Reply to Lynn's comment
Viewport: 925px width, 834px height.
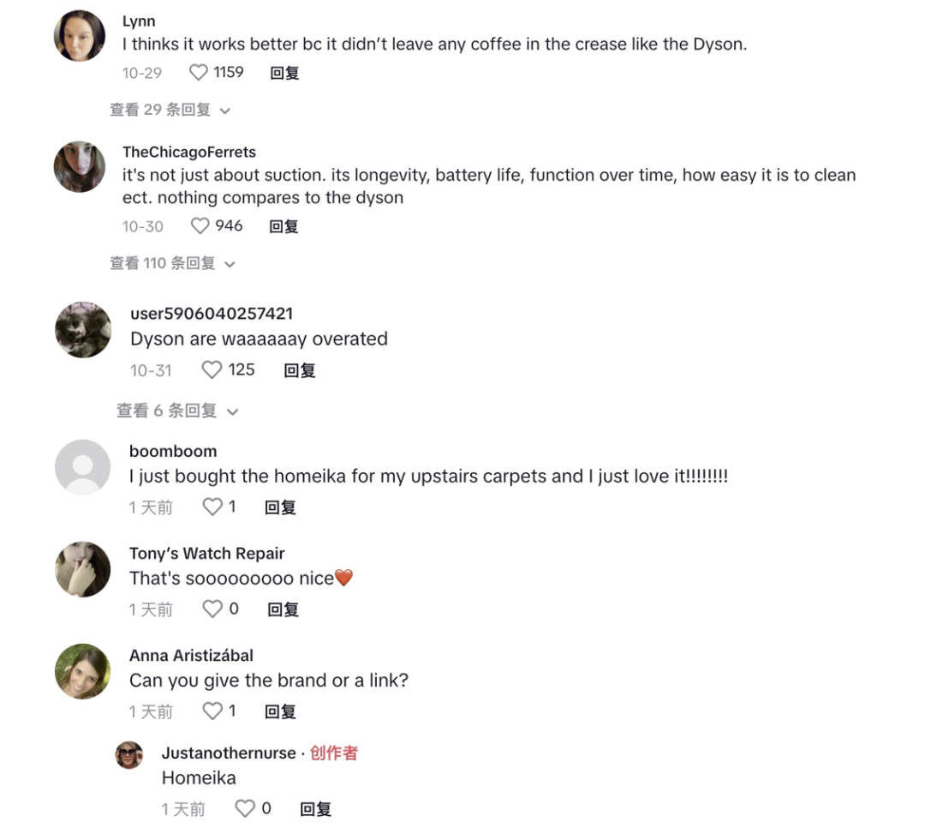tap(284, 73)
